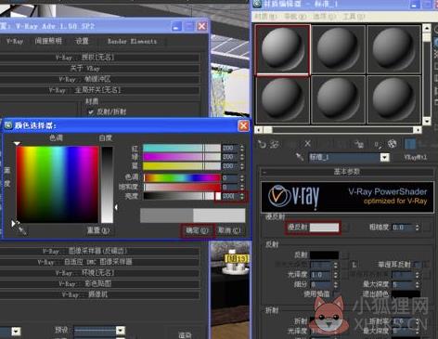Close the color selector dialog
This screenshot has height=339, width=438.
243,125
